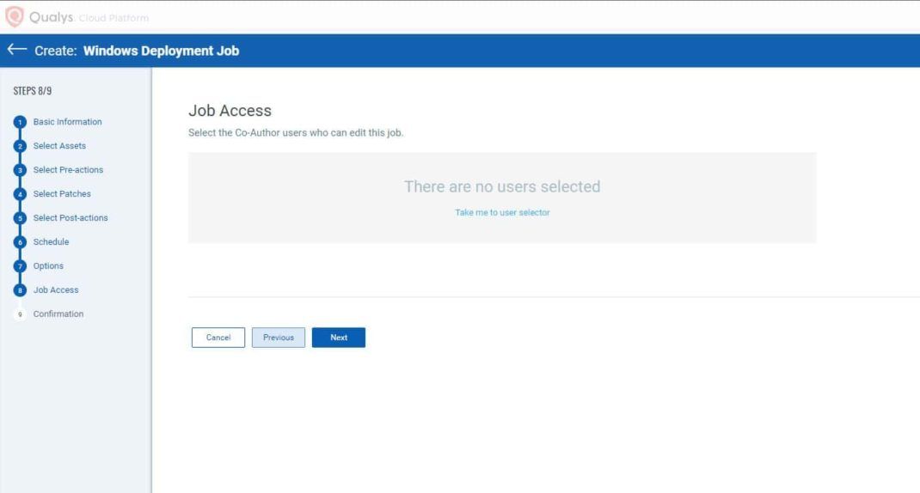This screenshot has width=920, height=493.
Task: Click the back arrow in header
Action: pyautogui.click(x=17, y=50)
